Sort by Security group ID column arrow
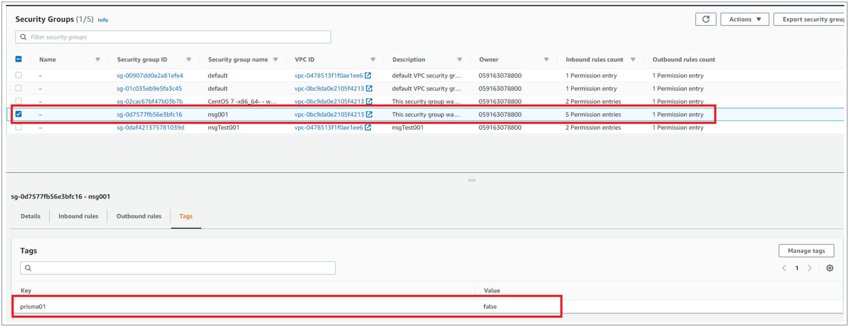 189,59
